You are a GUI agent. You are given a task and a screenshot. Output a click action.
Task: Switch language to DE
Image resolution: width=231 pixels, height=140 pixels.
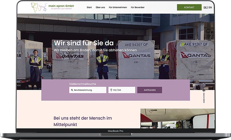205,7
